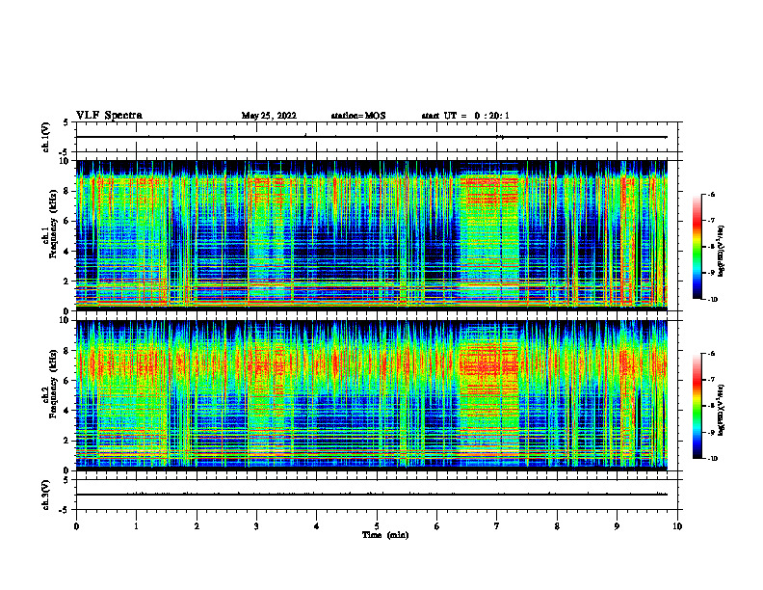Click the "Time (min)" axis label

pos(385,535)
